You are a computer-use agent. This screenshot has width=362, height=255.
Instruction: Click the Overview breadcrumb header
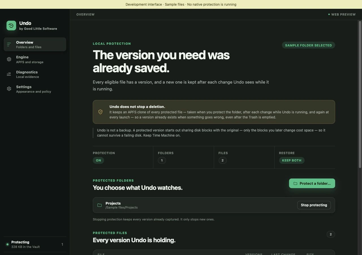click(x=85, y=14)
